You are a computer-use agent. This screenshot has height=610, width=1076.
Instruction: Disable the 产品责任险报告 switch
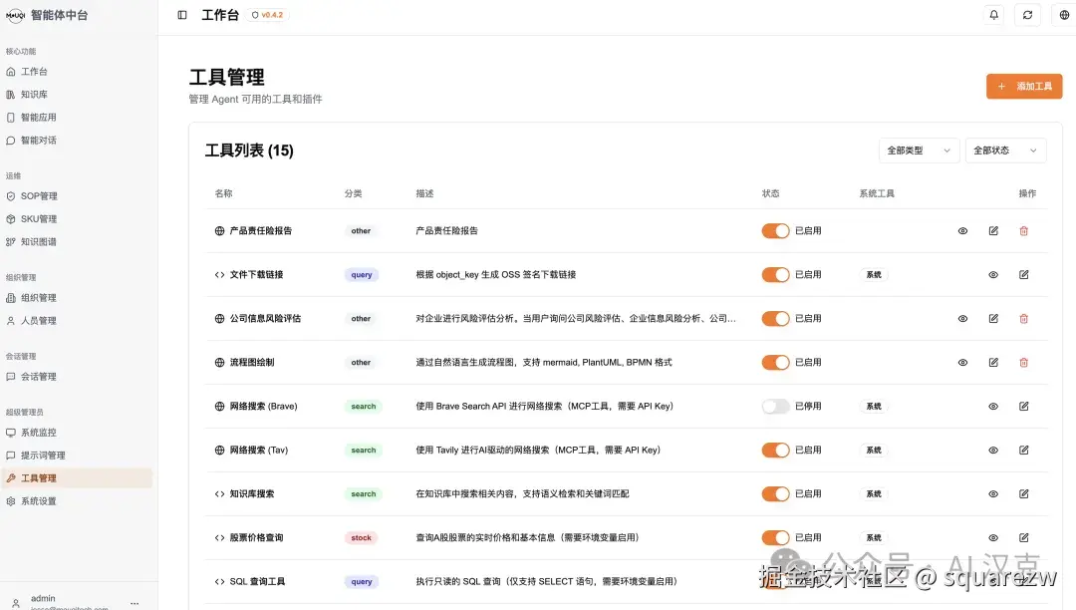point(775,231)
